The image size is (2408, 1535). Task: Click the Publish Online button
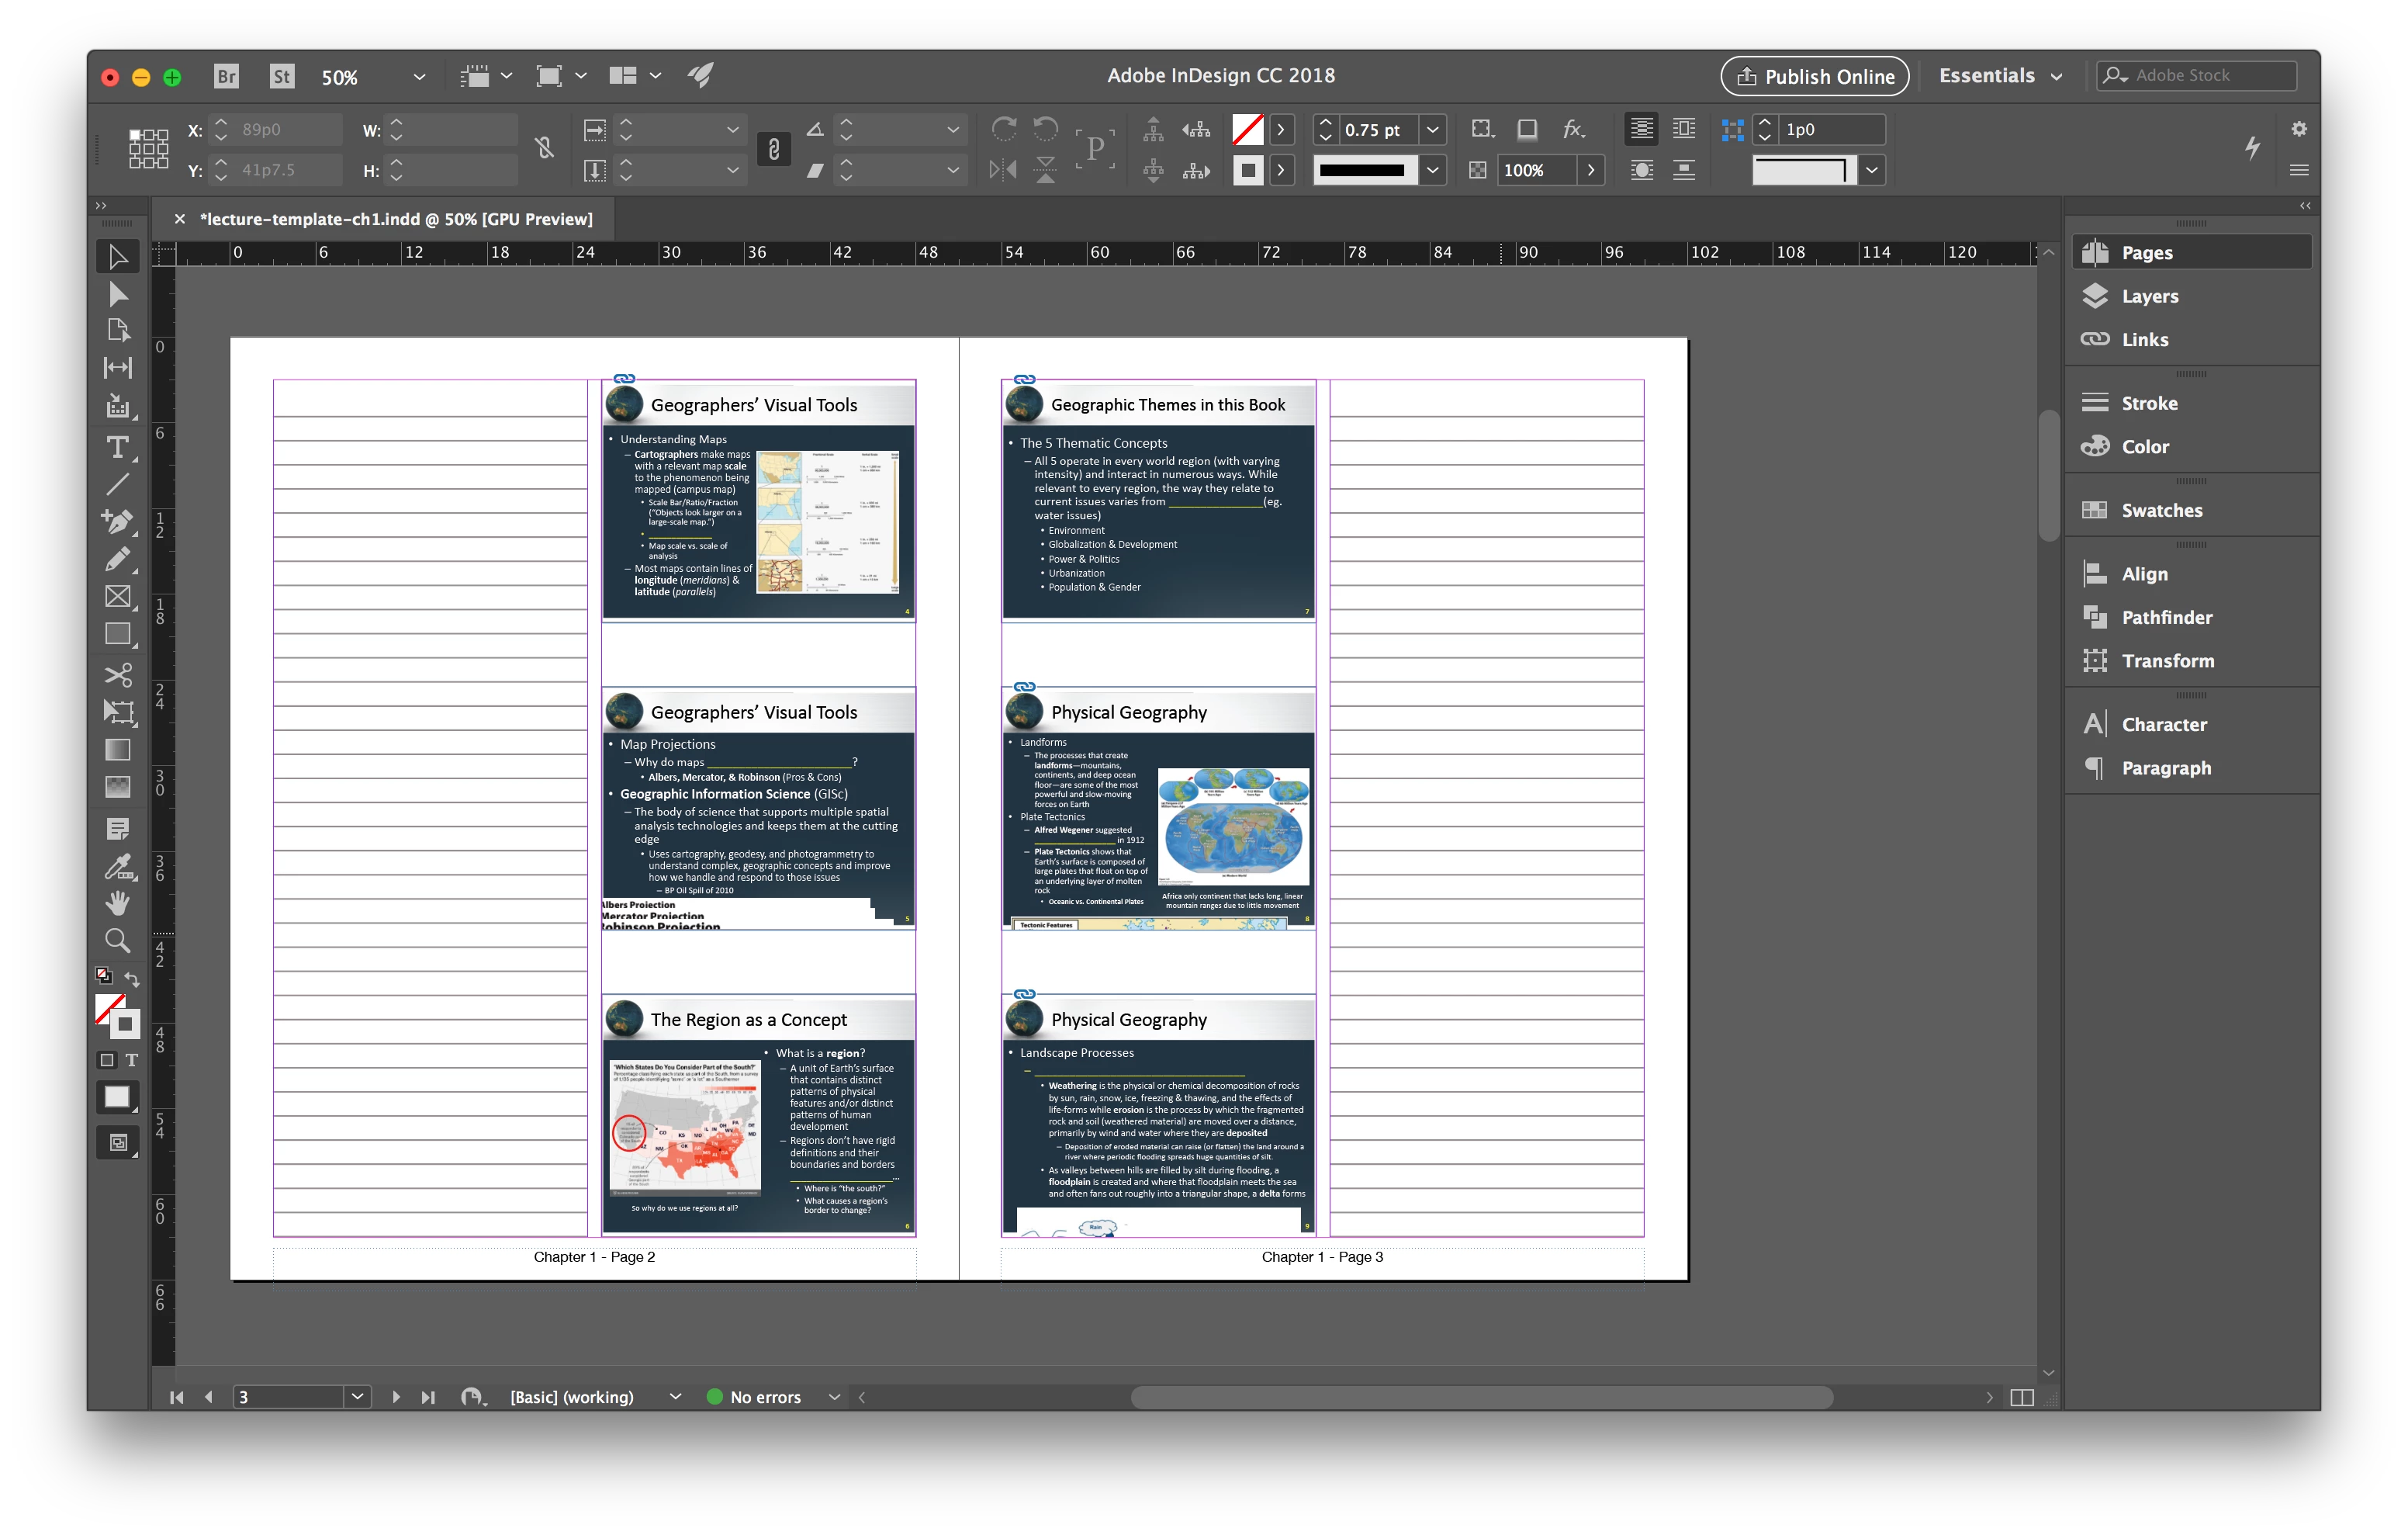pyautogui.click(x=1814, y=77)
